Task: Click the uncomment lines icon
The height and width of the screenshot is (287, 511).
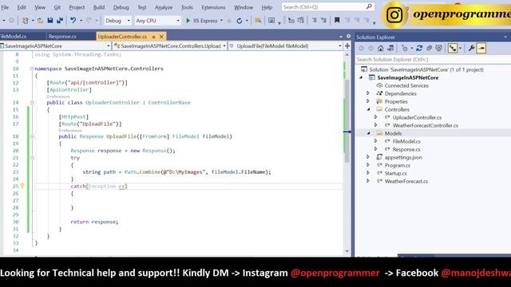Action: 323,21
